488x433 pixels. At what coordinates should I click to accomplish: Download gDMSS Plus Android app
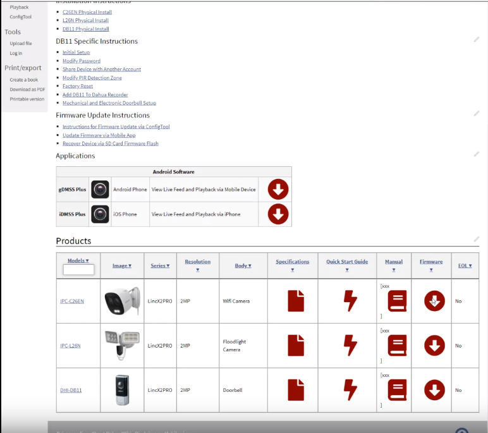point(278,189)
